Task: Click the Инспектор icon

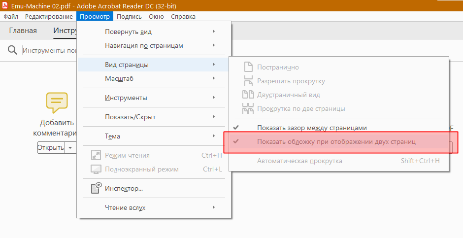Action: click(x=96, y=188)
